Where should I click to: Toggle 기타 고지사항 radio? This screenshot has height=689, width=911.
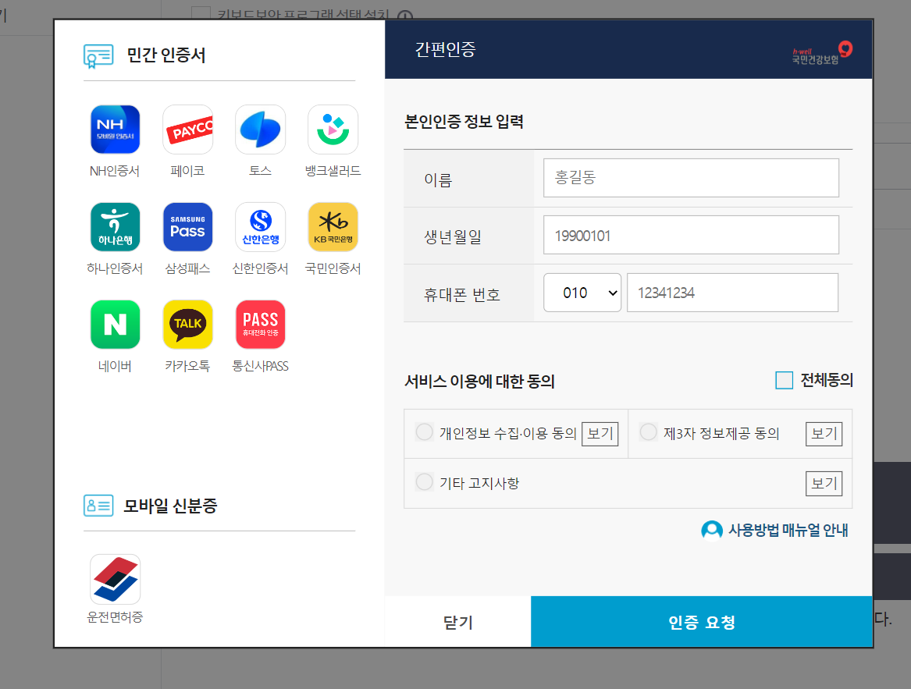(x=425, y=482)
